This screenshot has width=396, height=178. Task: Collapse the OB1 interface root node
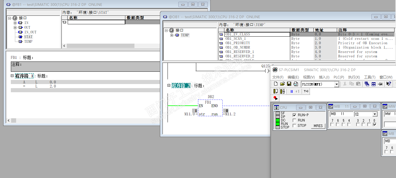pyautogui.click(x=166, y=30)
